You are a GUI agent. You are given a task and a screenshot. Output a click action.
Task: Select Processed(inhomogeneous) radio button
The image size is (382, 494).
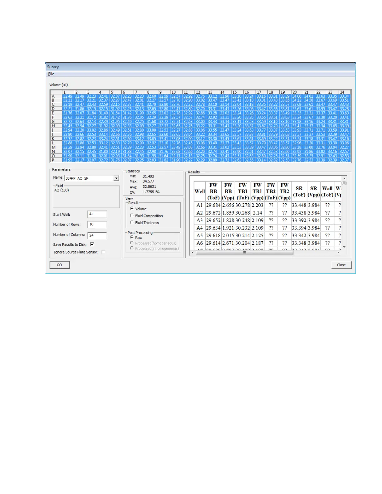132,248
